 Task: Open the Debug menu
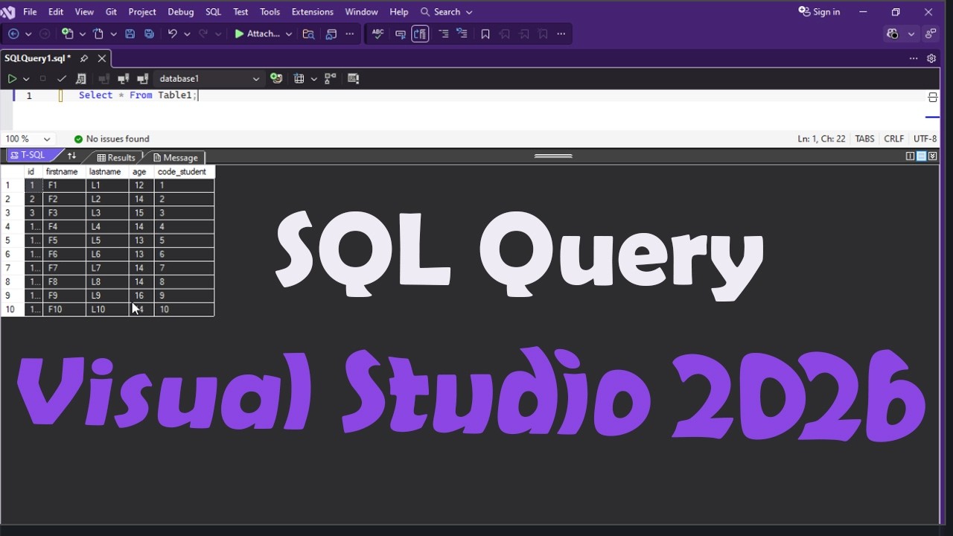click(180, 12)
